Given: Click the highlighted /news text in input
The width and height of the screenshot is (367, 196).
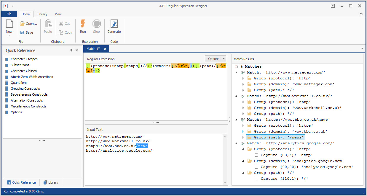Looking at the screenshot, I should point(142,146).
